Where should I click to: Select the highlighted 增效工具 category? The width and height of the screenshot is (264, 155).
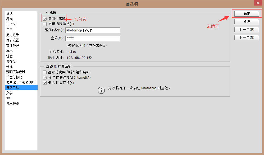point(21,88)
